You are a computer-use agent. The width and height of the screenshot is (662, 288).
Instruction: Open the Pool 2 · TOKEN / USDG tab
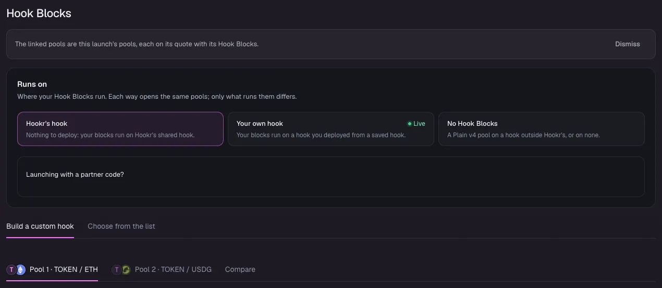point(162,270)
